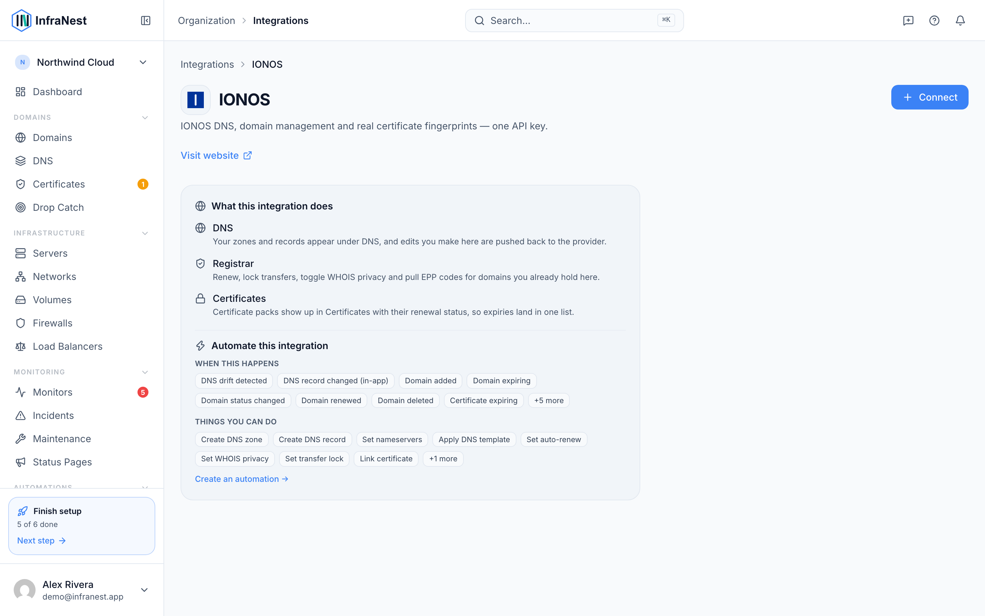Click the blue Connect button
Viewport: 985px width, 616px height.
click(x=930, y=98)
